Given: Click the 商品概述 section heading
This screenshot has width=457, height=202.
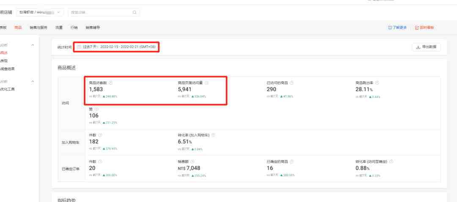Looking at the screenshot, I should point(66,68).
